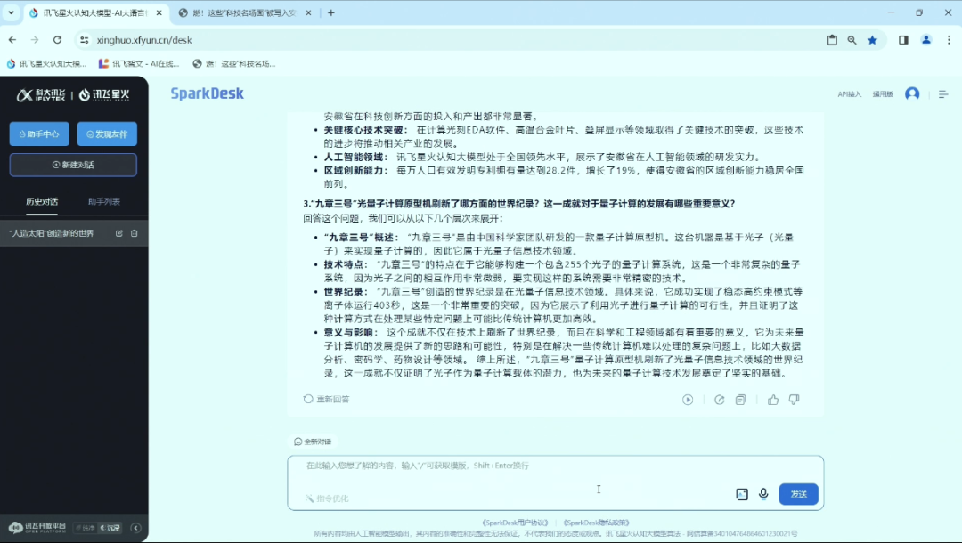
Task: Select the 历史对话 tab
Action: pos(42,202)
